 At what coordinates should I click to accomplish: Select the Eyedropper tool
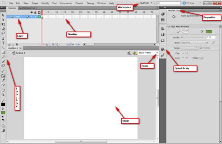tap(3, 80)
